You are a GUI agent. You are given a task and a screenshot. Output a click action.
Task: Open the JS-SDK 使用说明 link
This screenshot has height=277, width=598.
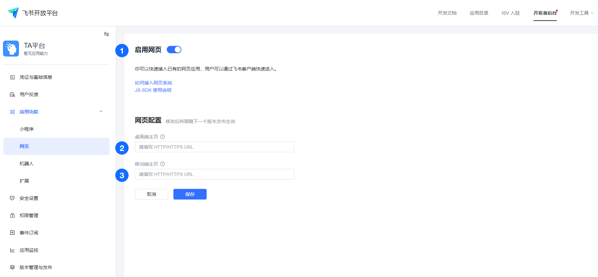tap(153, 90)
